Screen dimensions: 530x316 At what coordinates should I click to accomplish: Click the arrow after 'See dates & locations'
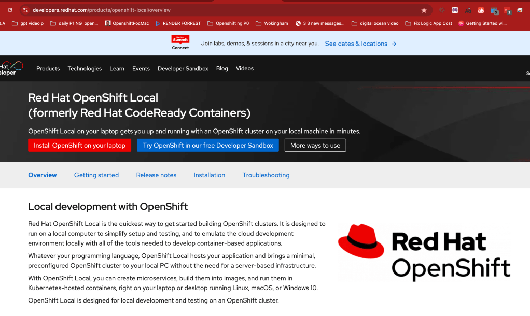tap(394, 44)
